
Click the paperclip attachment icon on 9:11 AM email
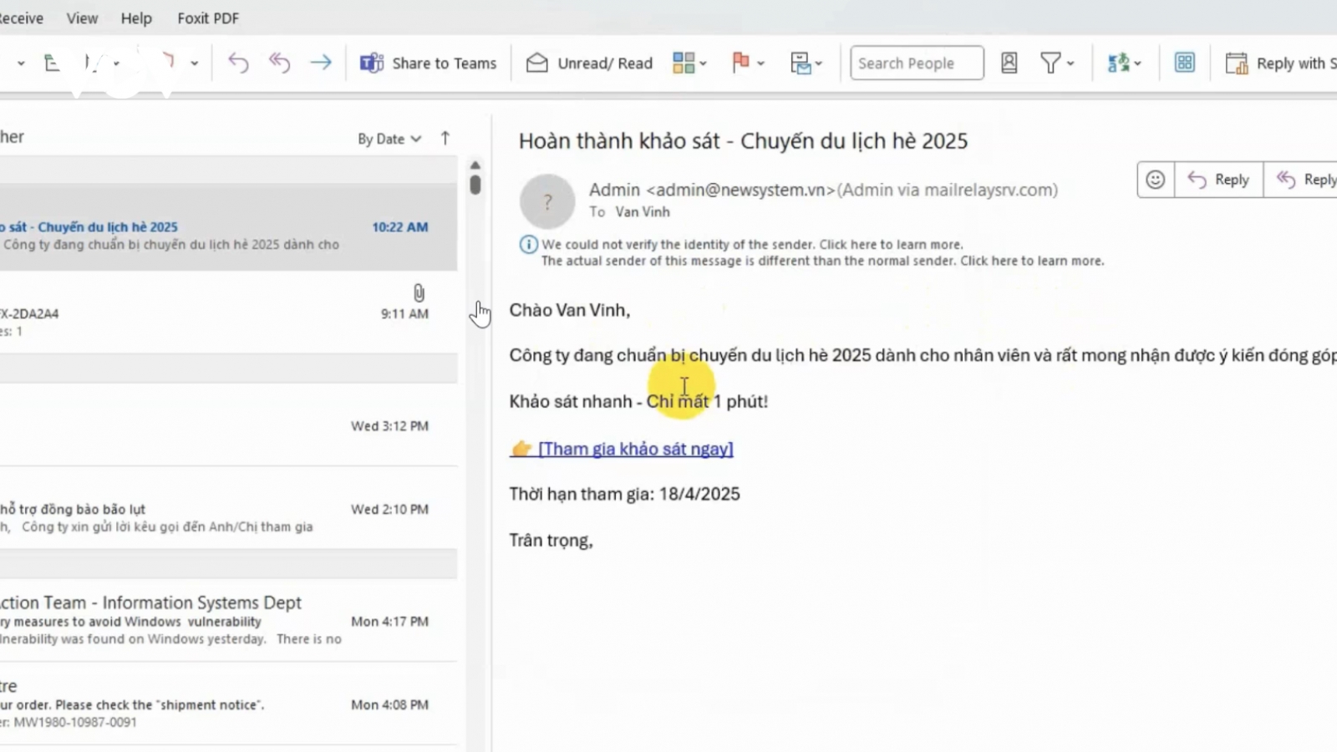tap(419, 292)
